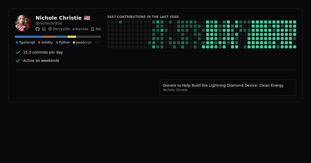Select the brown Solidity language bar segment
The image size is (311, 163).
[x=49, y=37]
